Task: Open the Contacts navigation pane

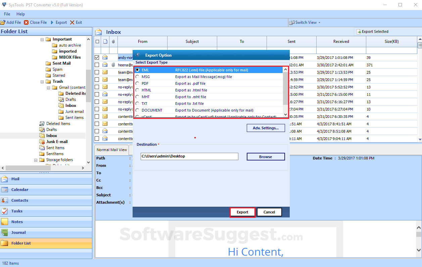Action: click(x=19, y=200)
